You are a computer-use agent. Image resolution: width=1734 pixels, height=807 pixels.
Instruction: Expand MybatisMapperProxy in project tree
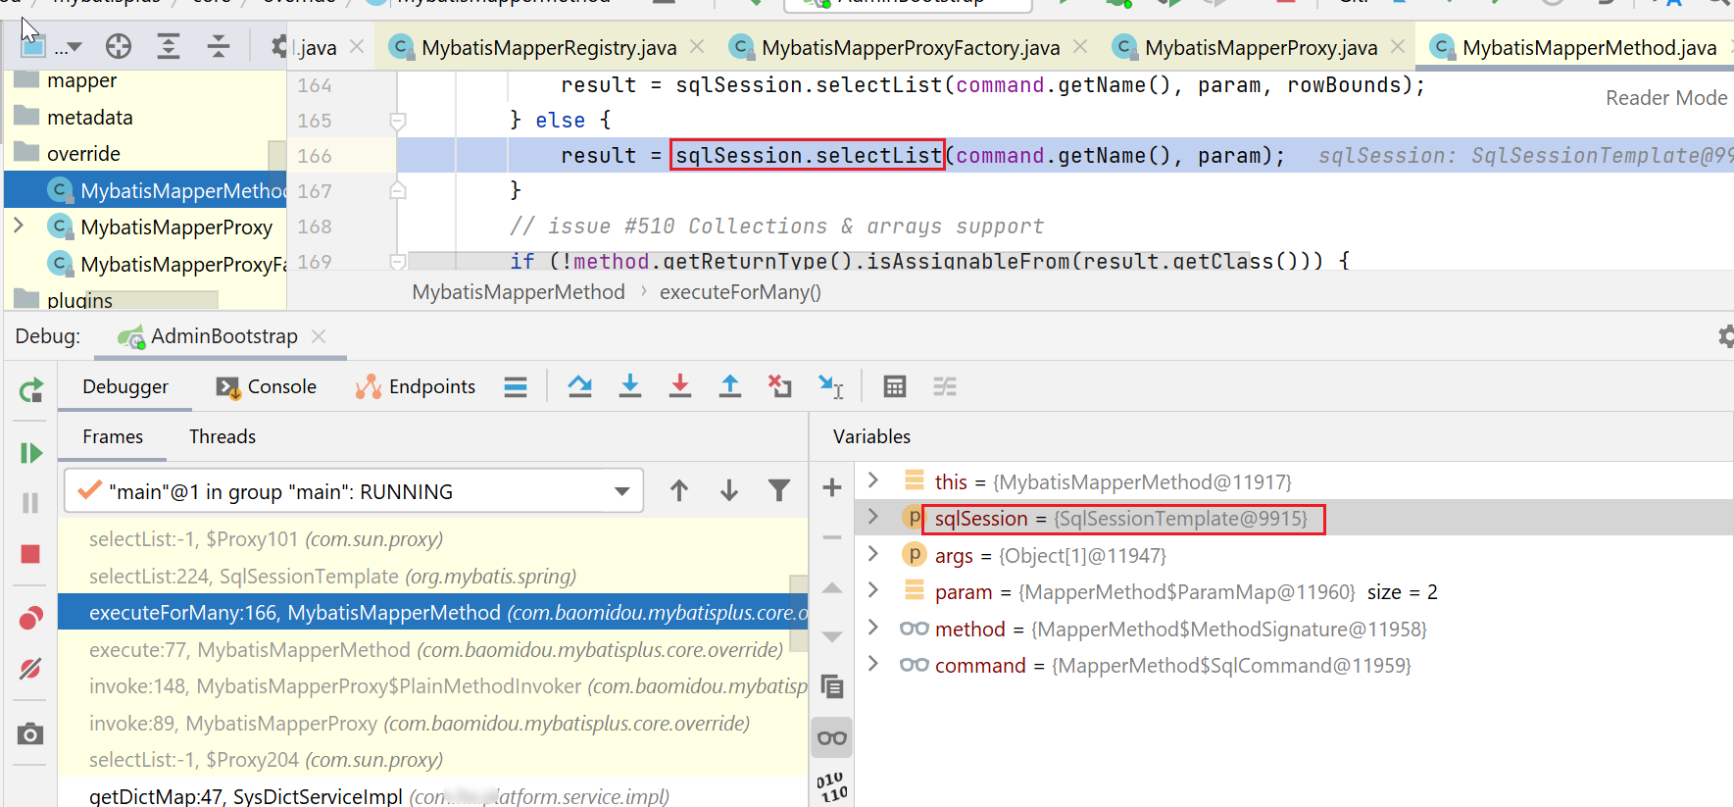click(19, 226)
